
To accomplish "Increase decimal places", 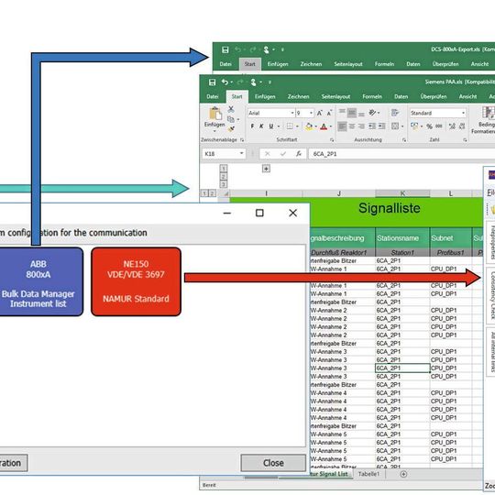I will tap(452, 126).
